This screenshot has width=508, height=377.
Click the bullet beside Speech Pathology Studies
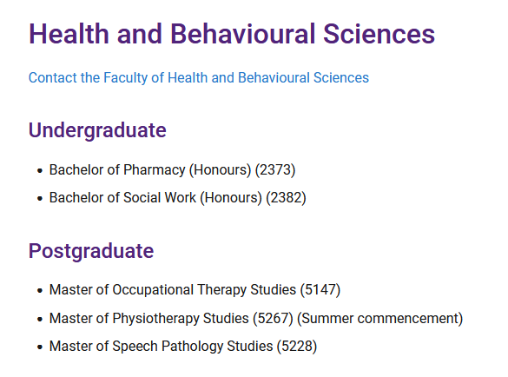click(x=40, y=347)
